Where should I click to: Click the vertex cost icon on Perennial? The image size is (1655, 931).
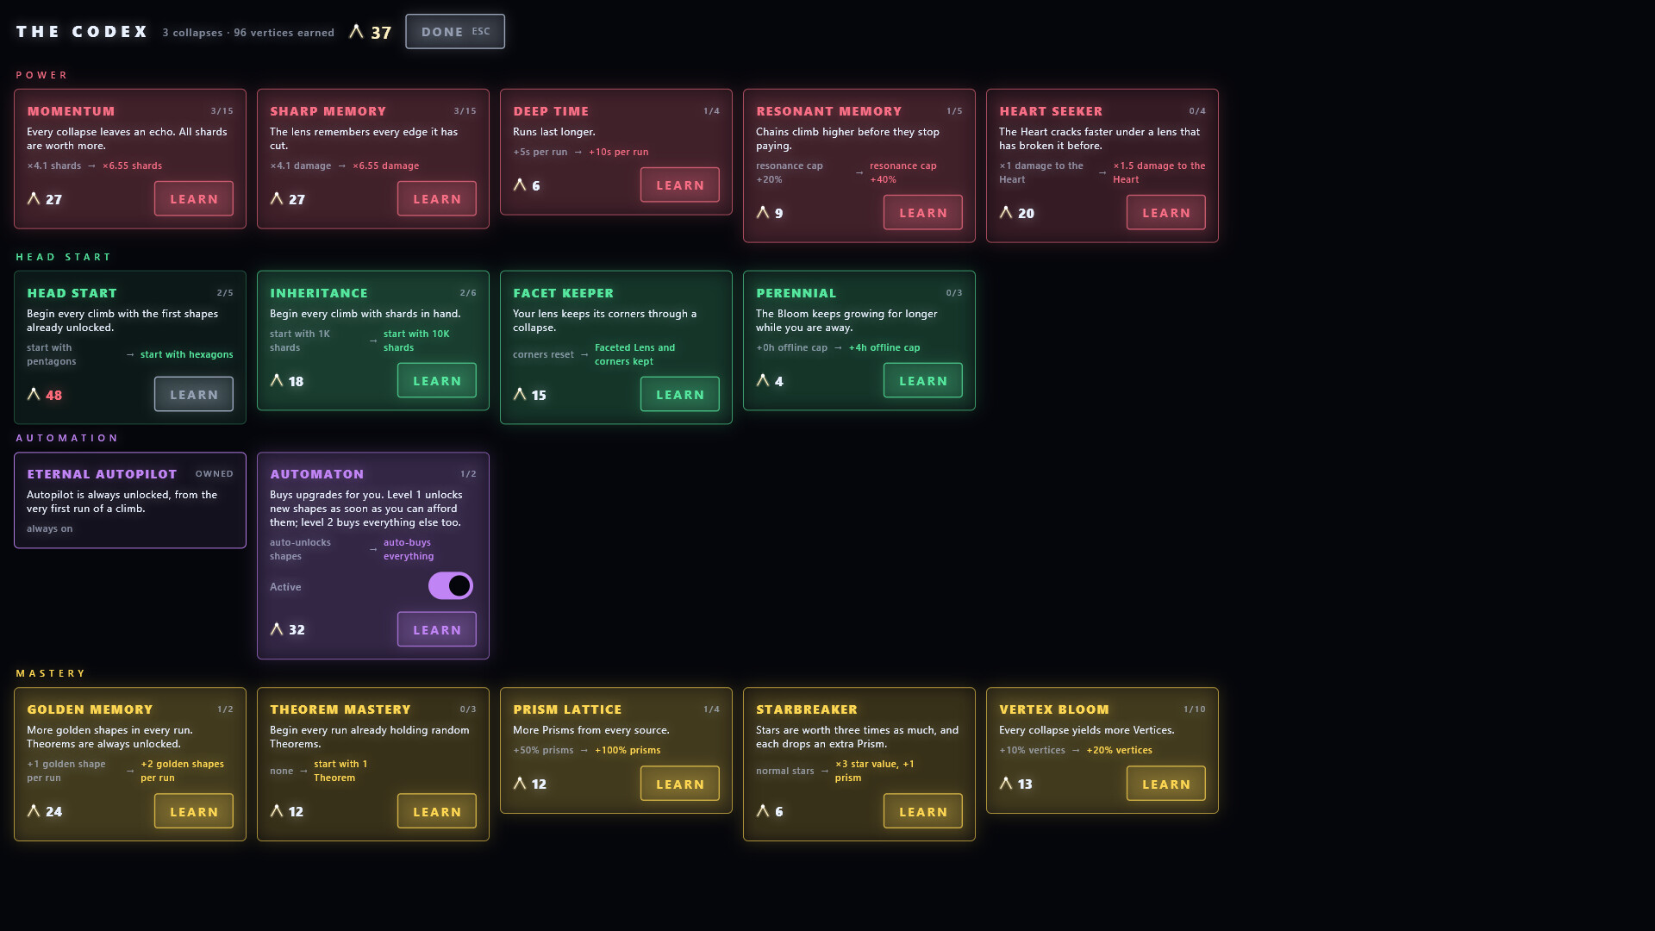pos(763,381)
